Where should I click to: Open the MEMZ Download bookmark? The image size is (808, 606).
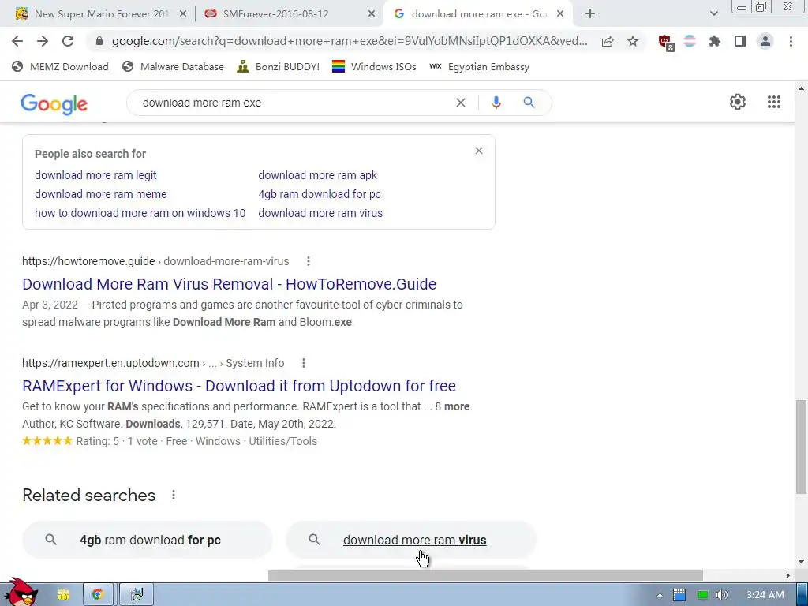(60, 66)
